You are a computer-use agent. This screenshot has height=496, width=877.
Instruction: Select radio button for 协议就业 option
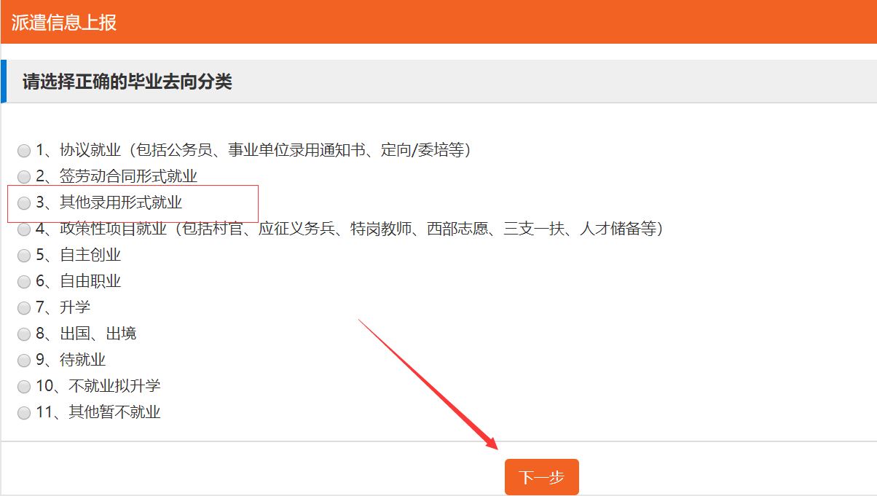(24, 151)
